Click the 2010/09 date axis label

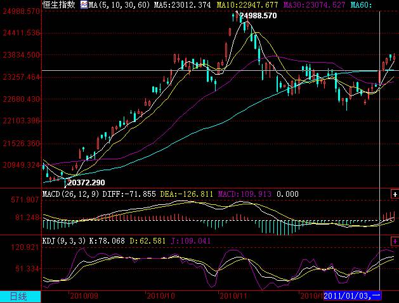point(84,296)
